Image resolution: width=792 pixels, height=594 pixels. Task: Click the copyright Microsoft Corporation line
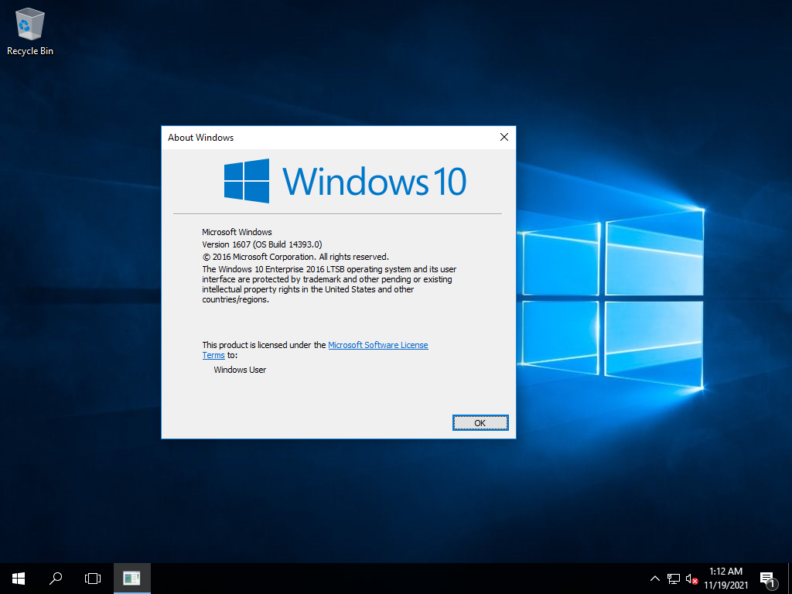coord(295,257)
